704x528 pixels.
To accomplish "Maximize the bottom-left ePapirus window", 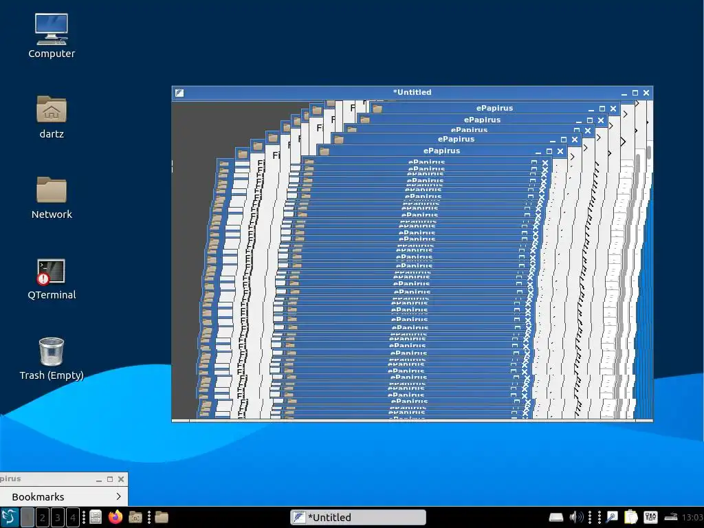I will point(110,479).
